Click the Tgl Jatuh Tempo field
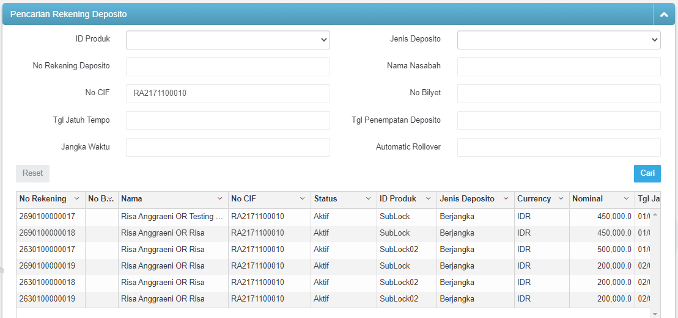678x318 pixels. (x=227, y=120)
